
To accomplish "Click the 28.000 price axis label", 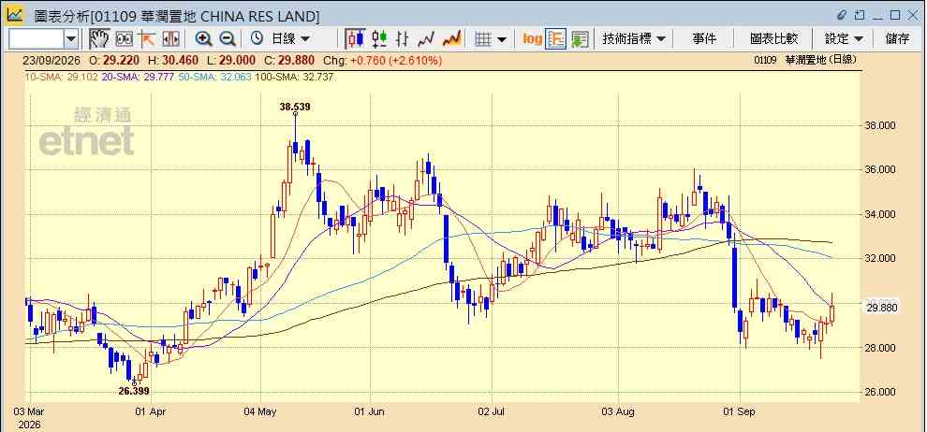I will (x=881, y=348).
